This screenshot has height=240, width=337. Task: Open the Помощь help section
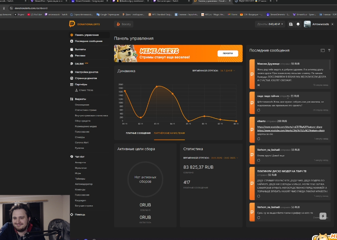(x=80, y=215)
